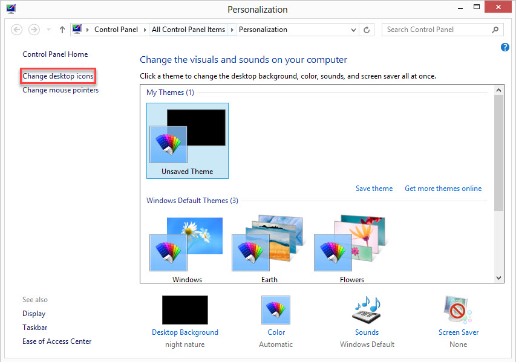516x362 pixels.
Task: Click the Screen Saver link text
Action: point(459,332)
